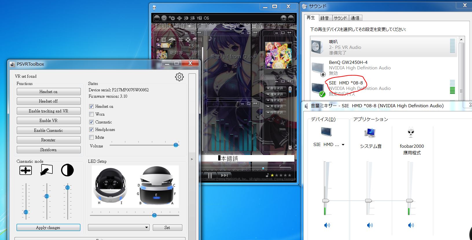
Task: Click the double-gear icon in foobar2000 toolbar
Action: 172,18
